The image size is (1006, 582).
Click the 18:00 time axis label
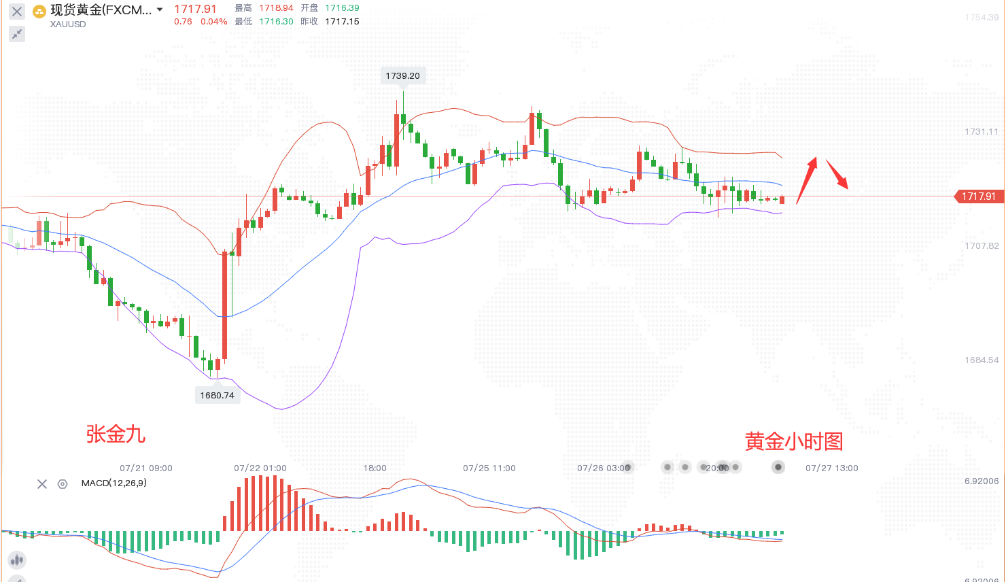click(375, 468)
